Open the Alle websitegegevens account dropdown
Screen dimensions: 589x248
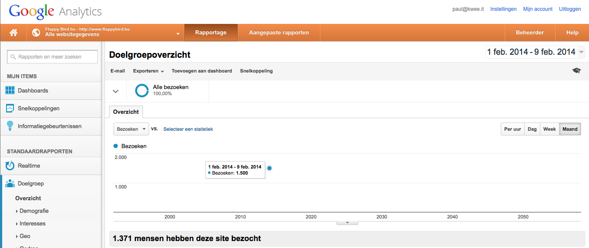coord(105,33)
